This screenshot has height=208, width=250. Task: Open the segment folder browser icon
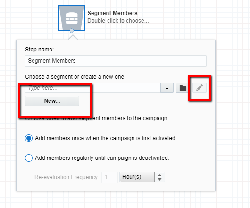click(183, 88)
